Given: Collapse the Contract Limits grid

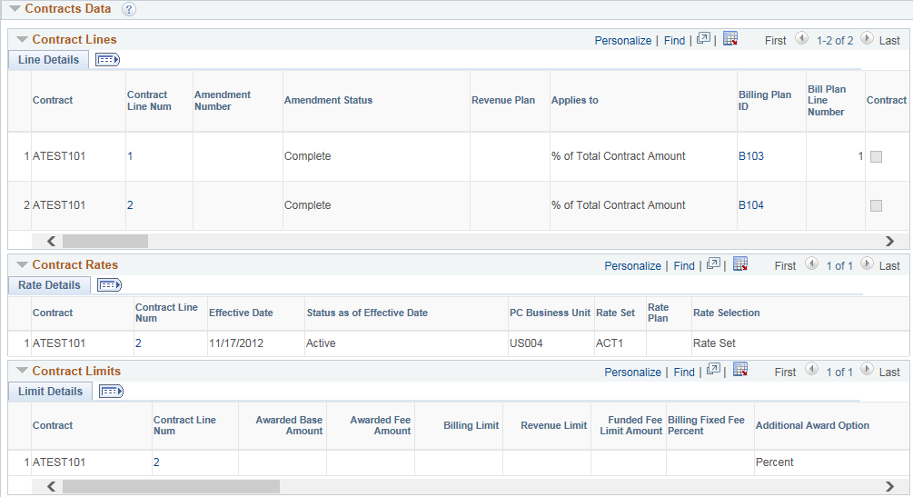Looking at the screenshot, I should [x=22, y=371].
